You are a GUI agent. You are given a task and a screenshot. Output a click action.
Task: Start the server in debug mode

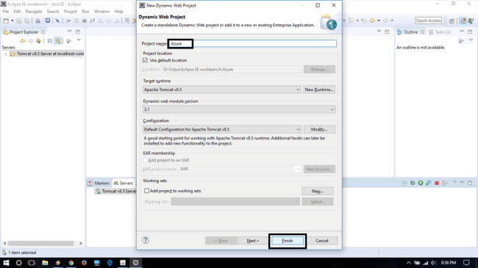tap(413, 183)
